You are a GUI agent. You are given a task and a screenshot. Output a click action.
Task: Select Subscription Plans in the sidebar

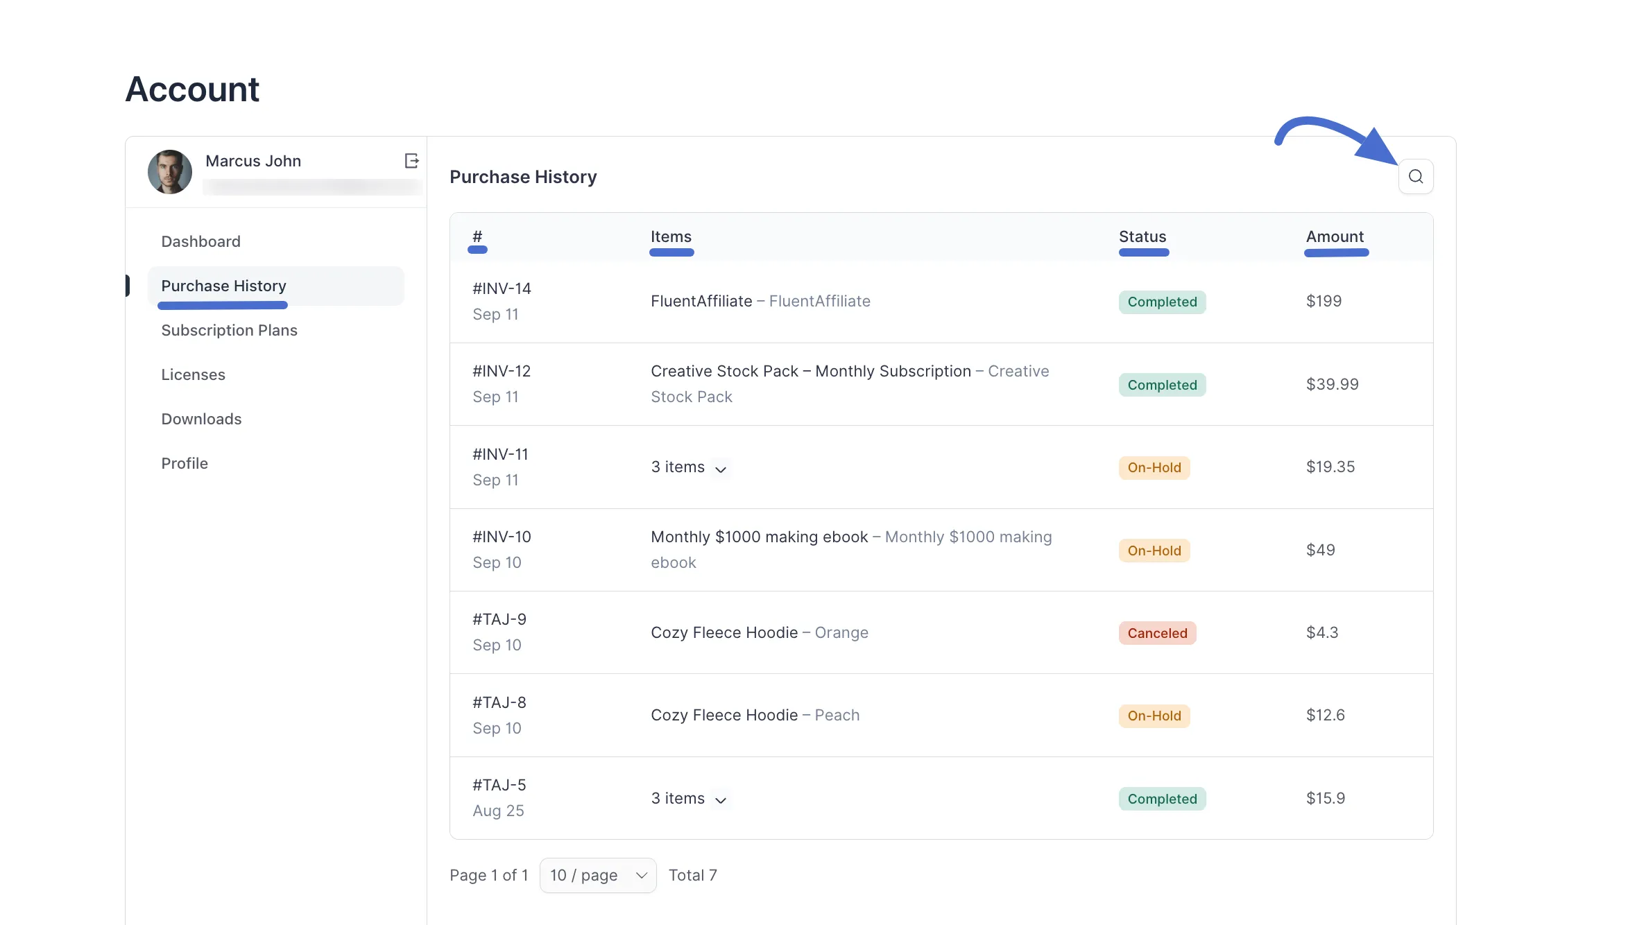pyautogui.click(x=229, y=330)
